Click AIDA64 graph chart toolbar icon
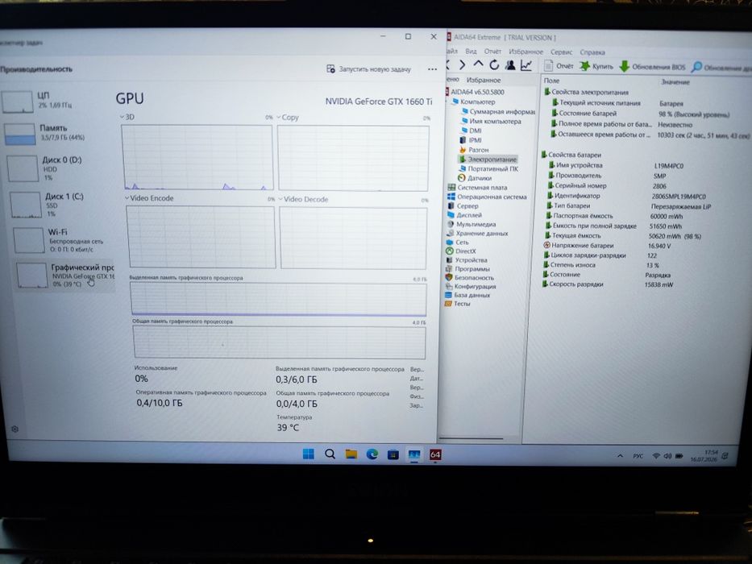The image size is (752, 564). pyautogui.click(x=526, y=65)
